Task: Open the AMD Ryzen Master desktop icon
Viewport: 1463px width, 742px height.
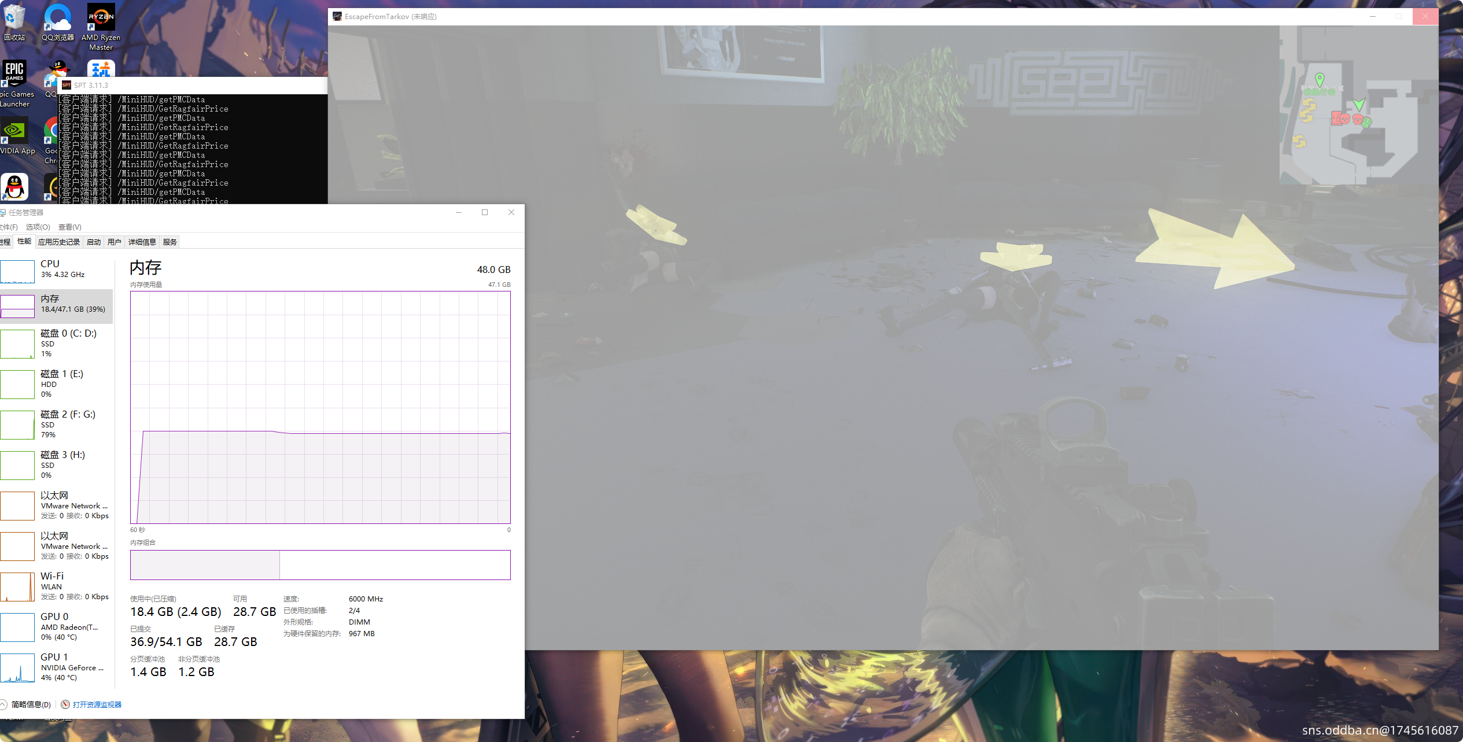Action: [x=101, y=27]
